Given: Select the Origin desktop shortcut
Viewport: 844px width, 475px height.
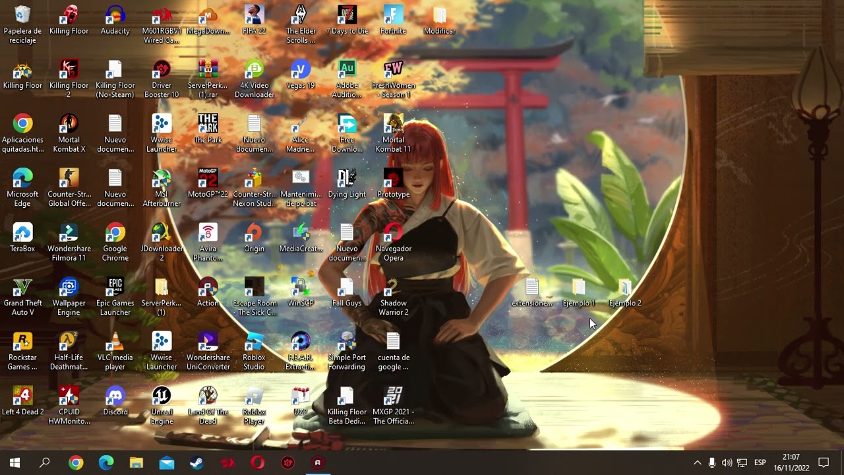Looking at the screenshot, I should 254,238.
